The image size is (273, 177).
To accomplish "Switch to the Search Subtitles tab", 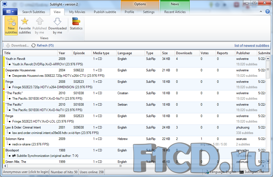I will coord(34,12).
